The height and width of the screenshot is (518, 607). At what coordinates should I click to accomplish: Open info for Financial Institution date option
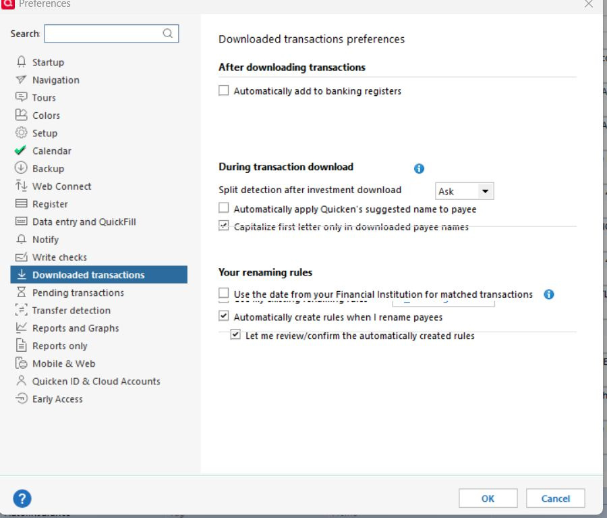[548, 294]
